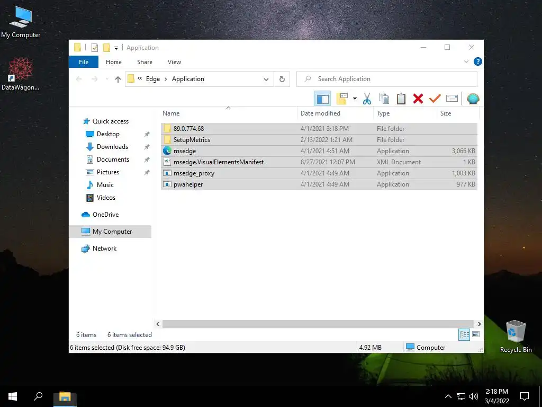Screen dimensions: 542x407
Task: Click the shell globe icon in toolbar
Action: point(473,99)
